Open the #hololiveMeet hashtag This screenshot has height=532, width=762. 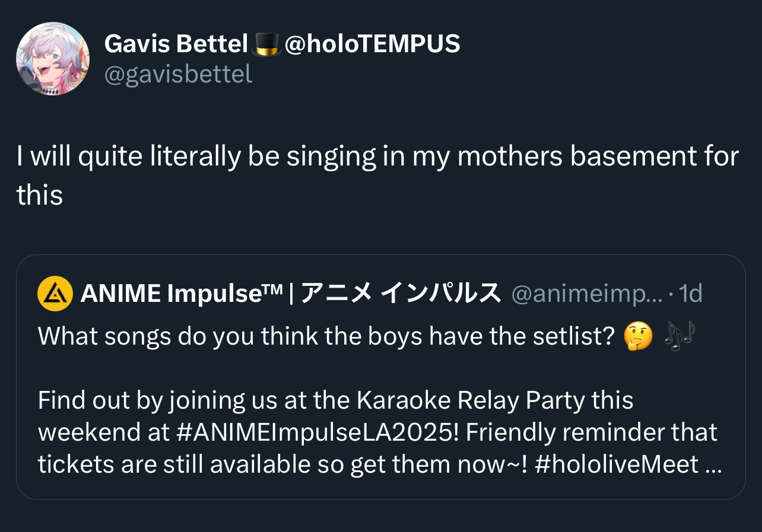click(x=615, y=464)
